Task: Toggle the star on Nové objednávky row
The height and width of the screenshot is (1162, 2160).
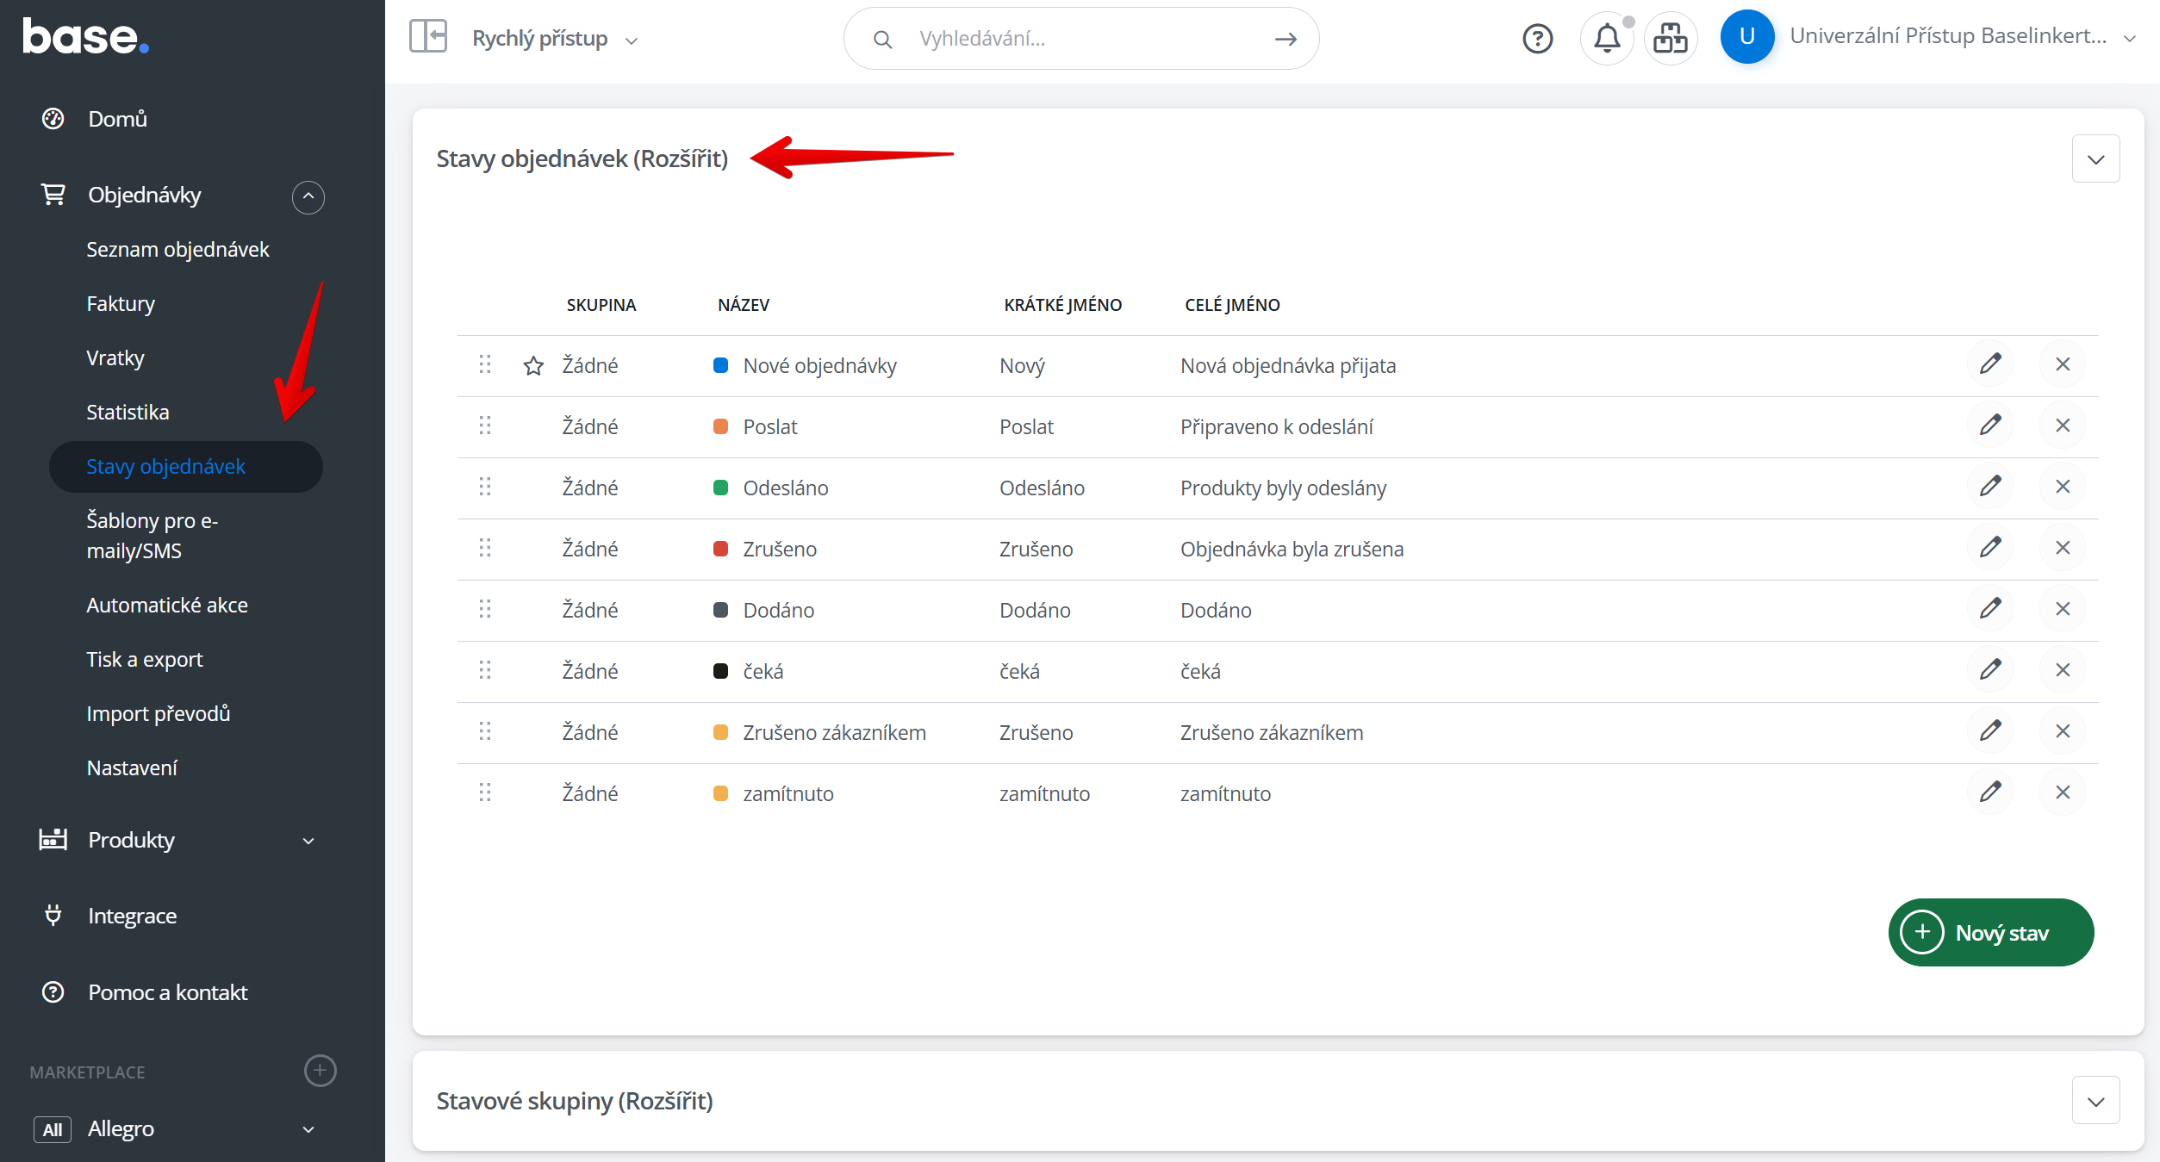Action: click(533, 366)
